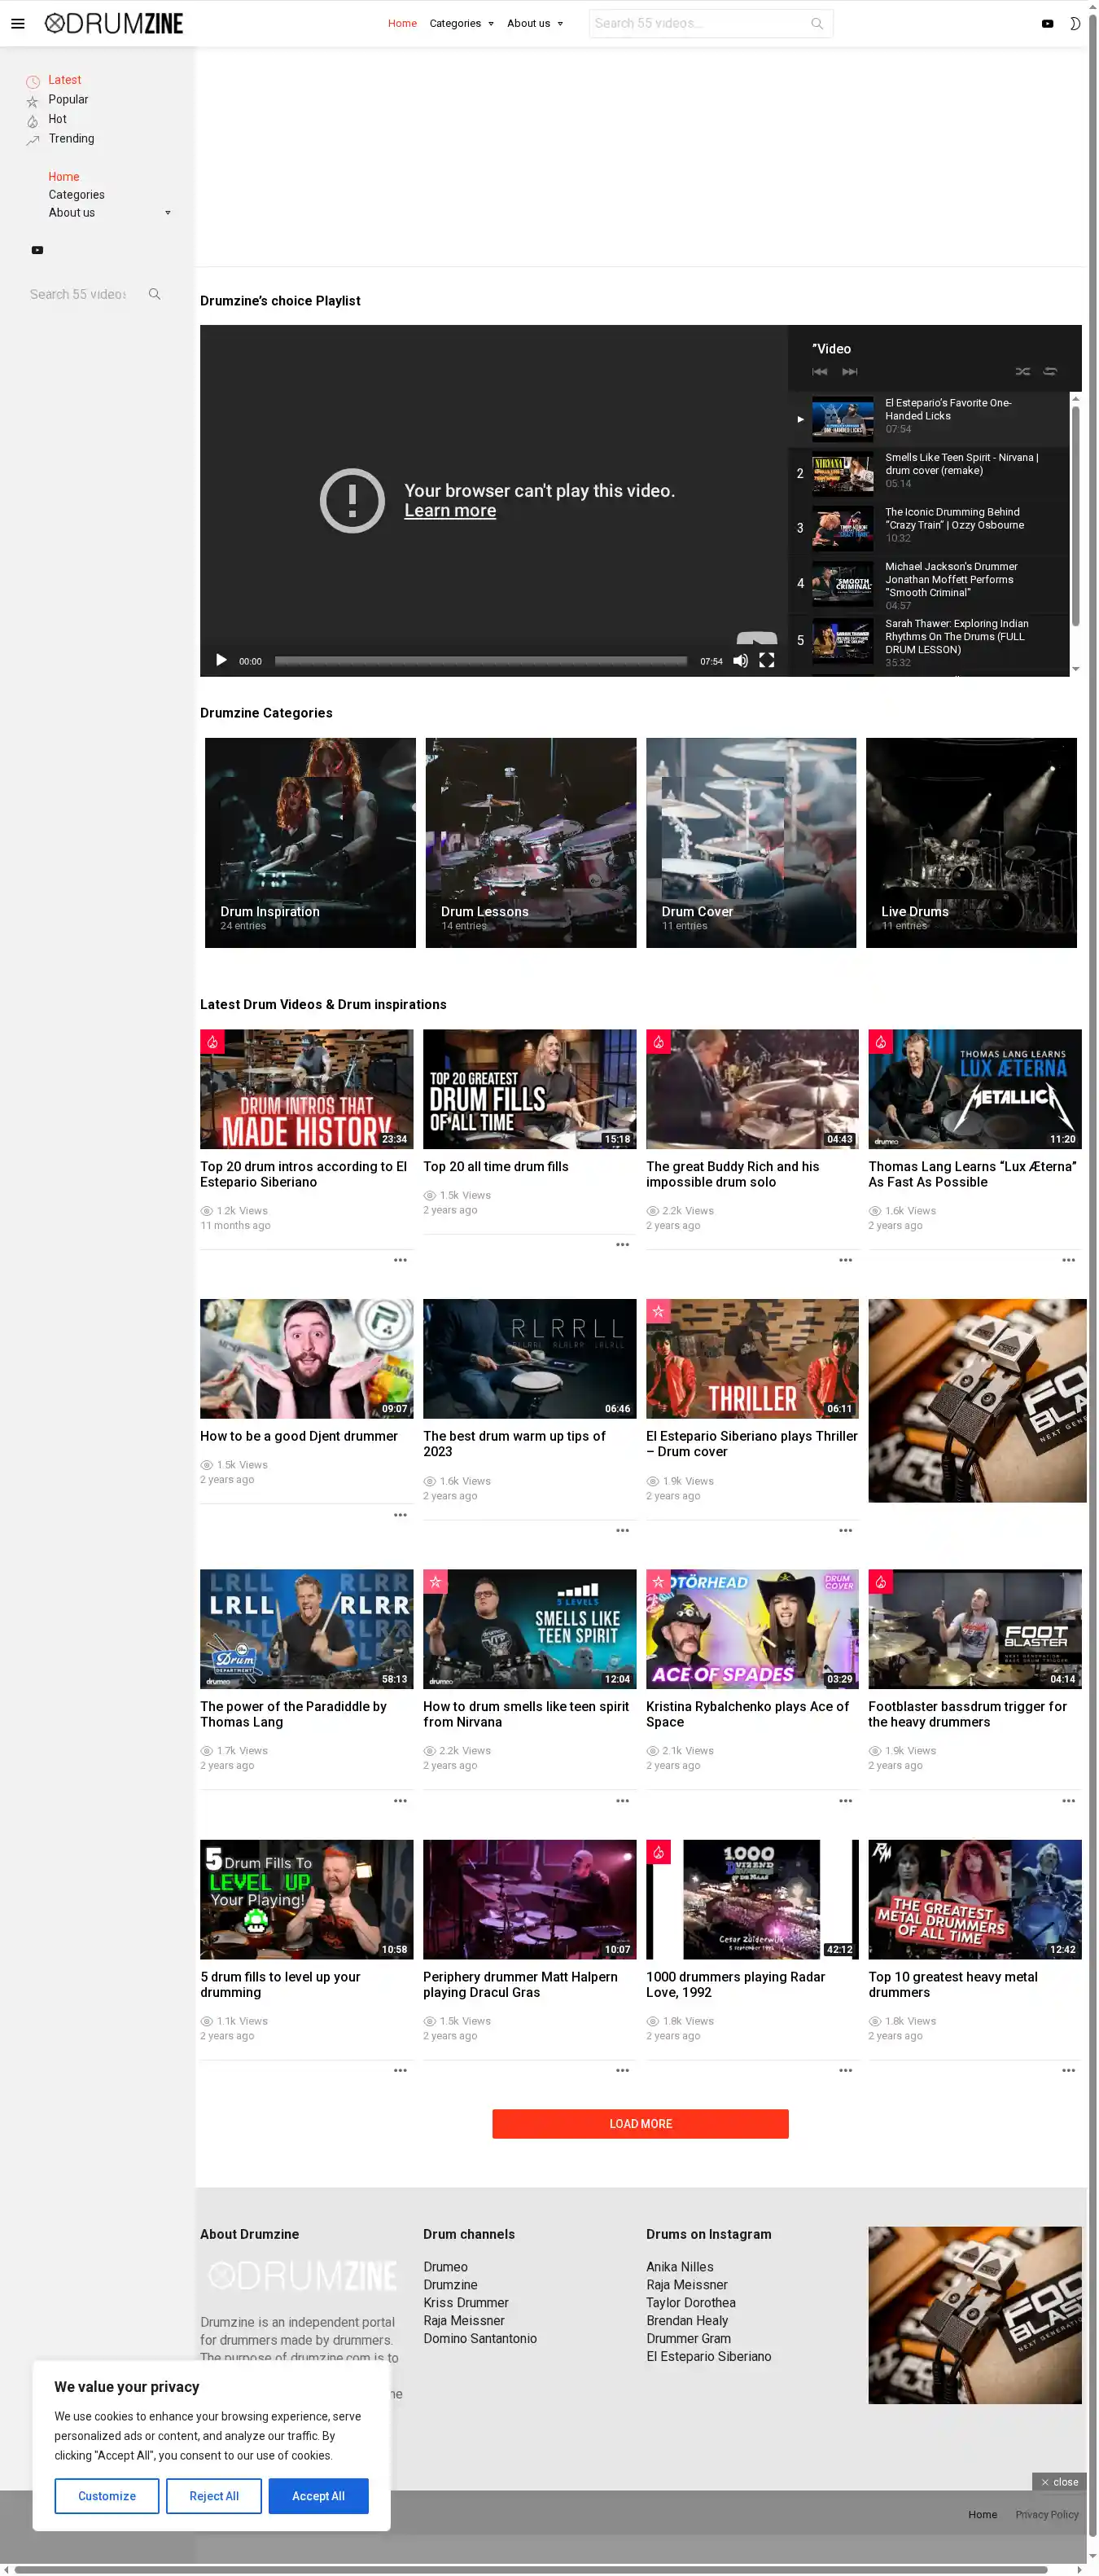This screenshot has width=1099, height=2576.
Task: Open options dots under Top 20 drum fills
Action: [x=622, y=1245]
